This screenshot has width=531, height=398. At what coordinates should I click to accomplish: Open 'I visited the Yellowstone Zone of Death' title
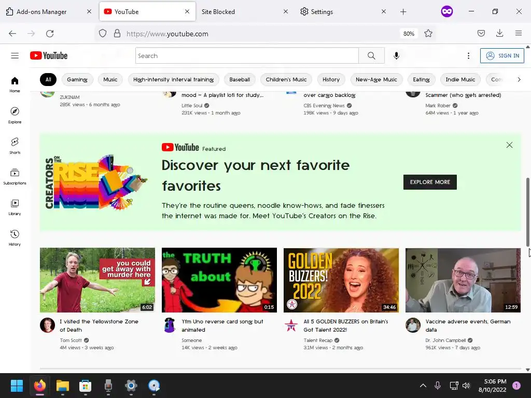coord(99,325)
